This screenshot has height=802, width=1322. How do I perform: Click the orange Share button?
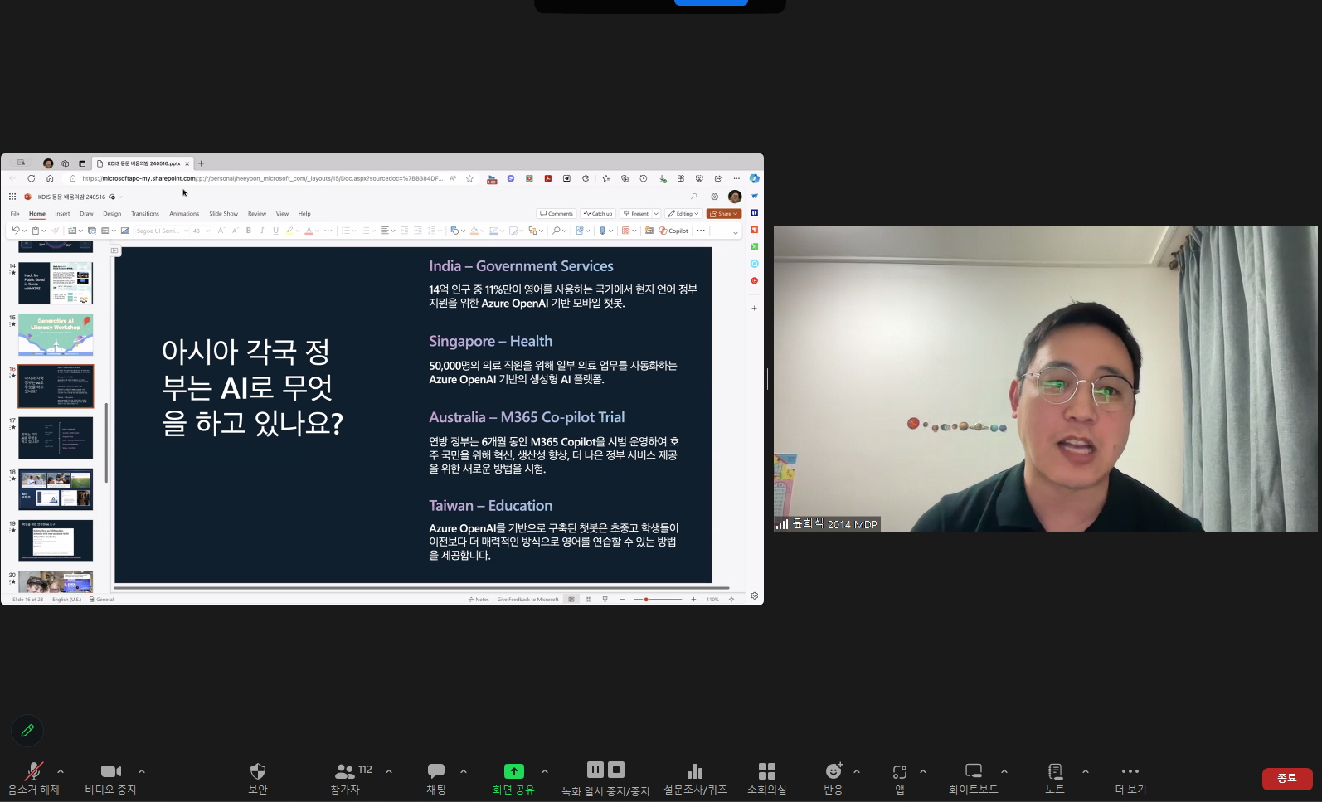pos(723,214)
